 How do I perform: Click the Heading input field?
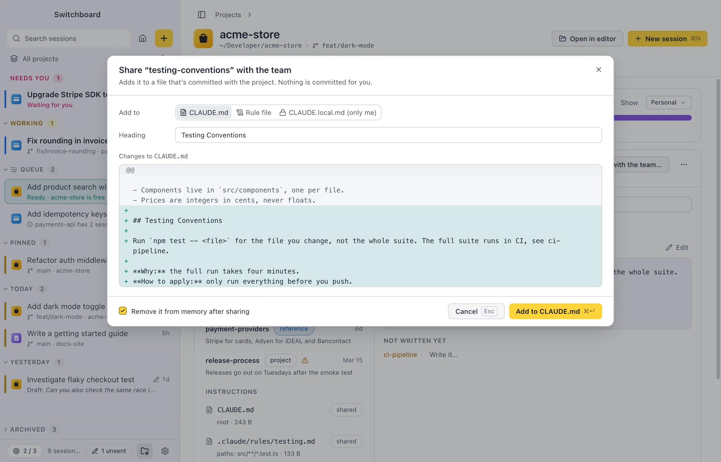click(x=388, y=135)
